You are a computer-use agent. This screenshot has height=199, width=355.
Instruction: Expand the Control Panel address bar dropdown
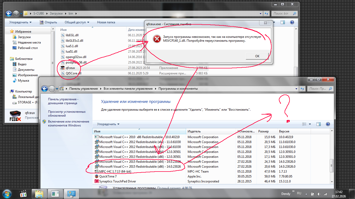click(x=296, y=89)
